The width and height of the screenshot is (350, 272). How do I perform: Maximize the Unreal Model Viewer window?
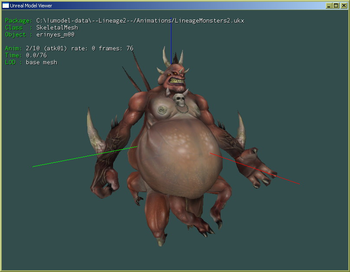click(336, 6)
